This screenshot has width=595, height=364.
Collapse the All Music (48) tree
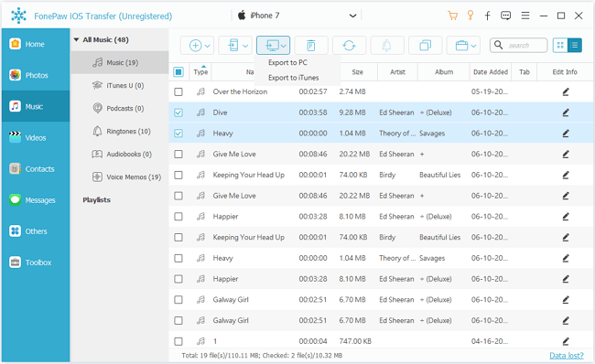coord(76,39)
